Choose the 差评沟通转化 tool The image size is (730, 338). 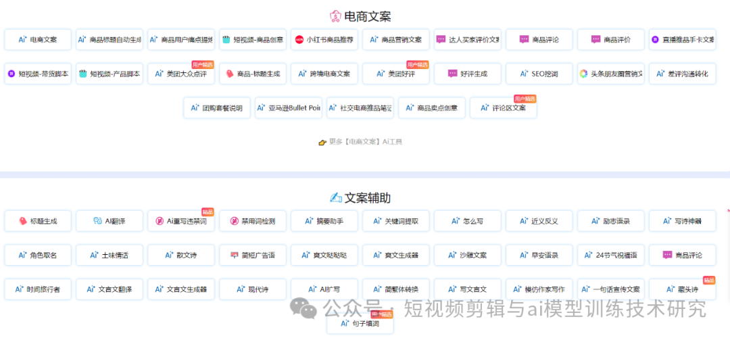(x=683, y=74)
